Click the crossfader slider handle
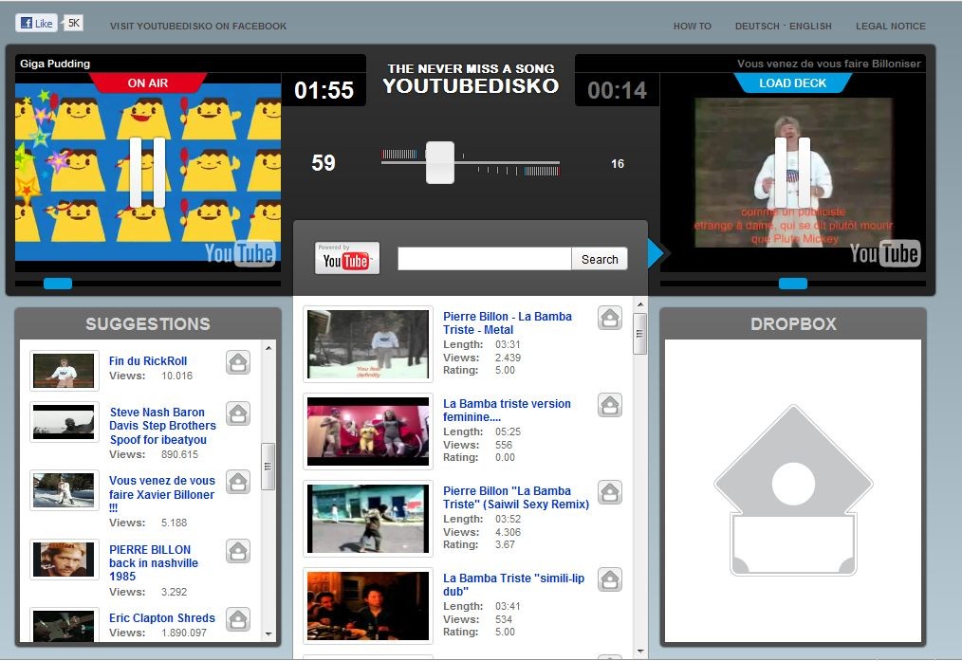 coord(440,162)
